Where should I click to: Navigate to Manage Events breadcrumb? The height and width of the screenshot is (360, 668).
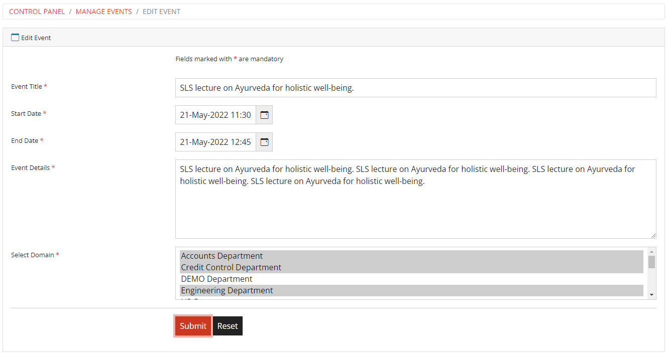tap(103, 12)
